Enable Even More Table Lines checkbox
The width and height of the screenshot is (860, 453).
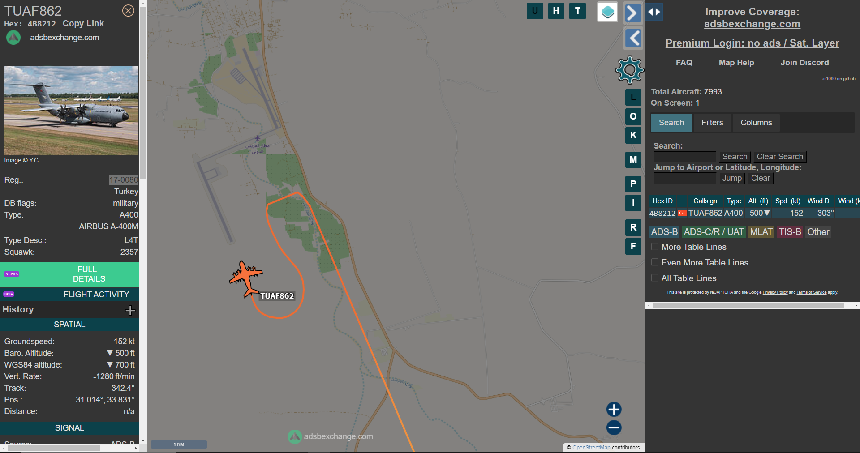[655, 262]
